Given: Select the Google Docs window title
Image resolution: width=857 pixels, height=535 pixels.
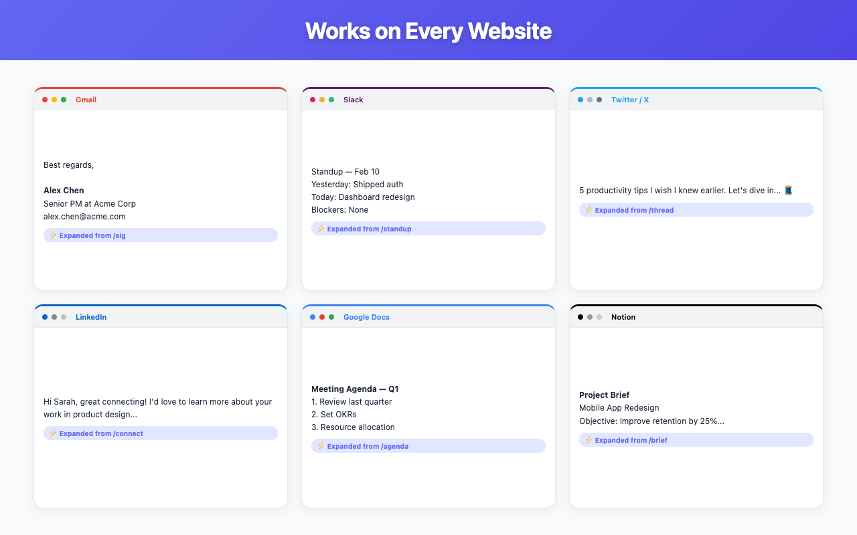Looking at the screenshot, I should click(366, 317).
